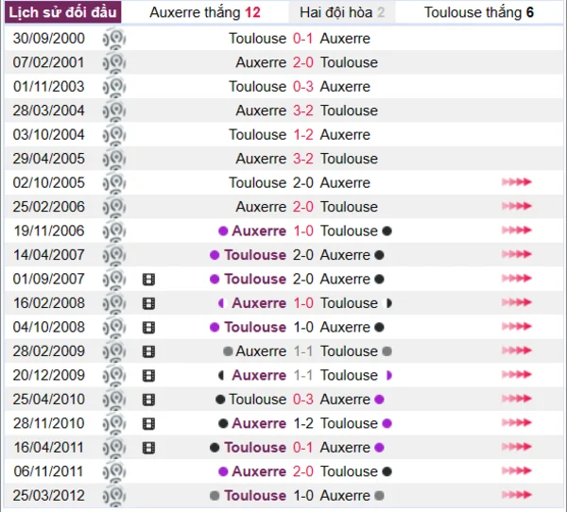Open video icon for 28/11/2010 match
The width and height of the screenshot is (567, 512).
148,423
